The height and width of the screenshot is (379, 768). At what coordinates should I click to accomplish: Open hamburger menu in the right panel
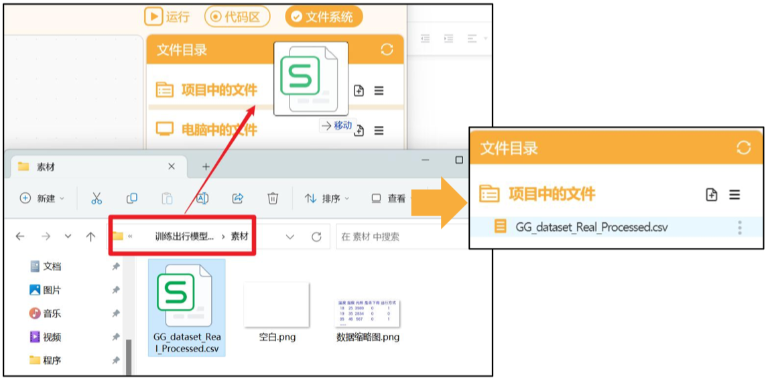pos(734,194)
